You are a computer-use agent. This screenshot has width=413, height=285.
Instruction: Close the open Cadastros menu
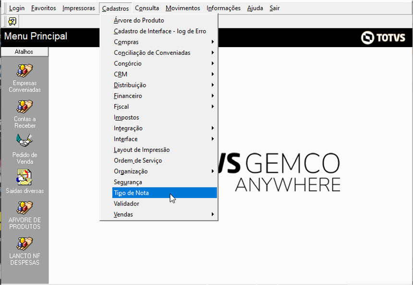(x=115, y=8)
